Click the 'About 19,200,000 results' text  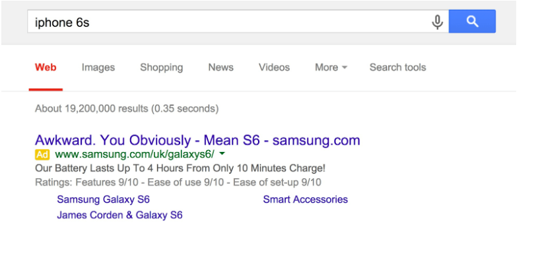point(127,109)
